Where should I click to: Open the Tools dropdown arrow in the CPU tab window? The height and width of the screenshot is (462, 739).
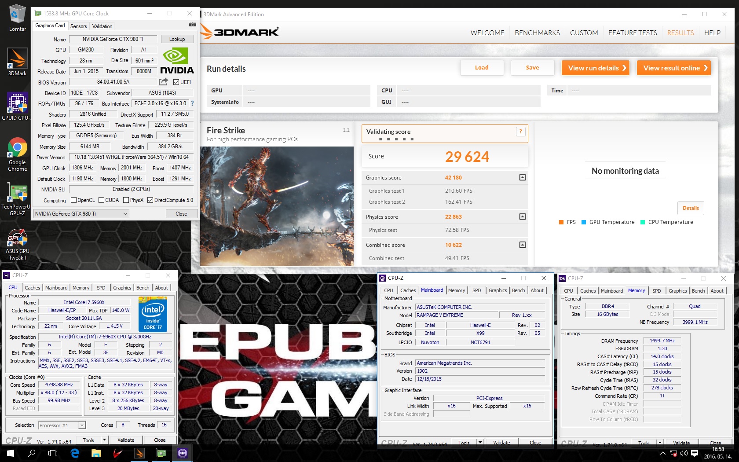click(x=104, y=440)
